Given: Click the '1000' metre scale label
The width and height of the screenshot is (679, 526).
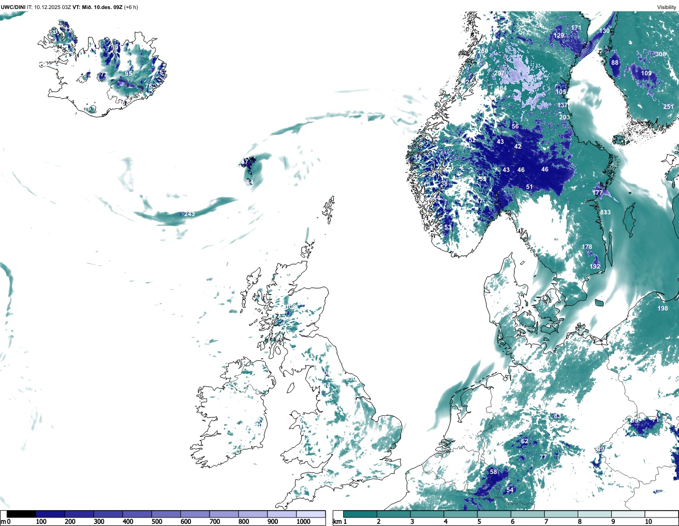Looking at the screenshot, I should [303, 522].
